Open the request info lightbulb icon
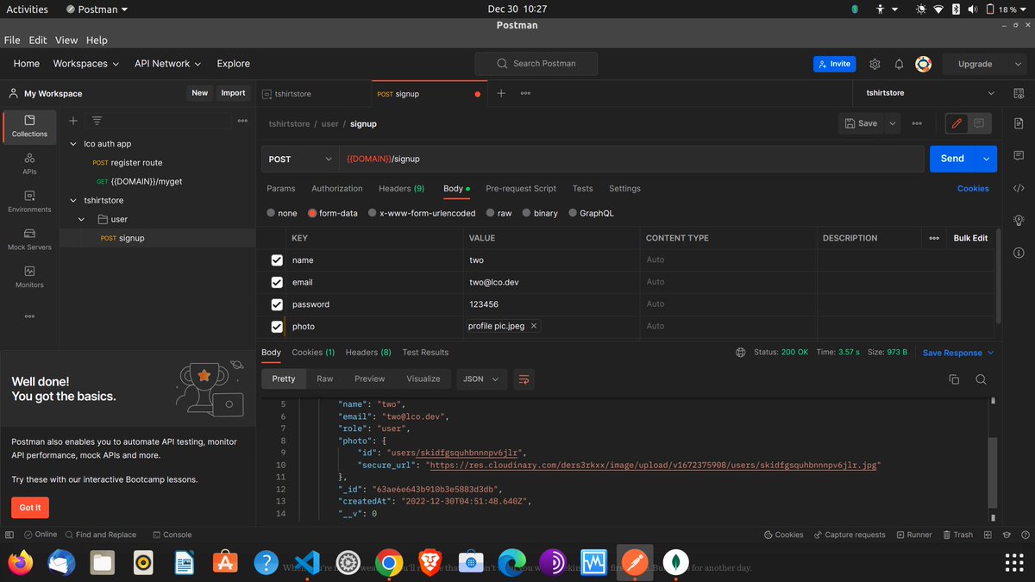 1019,220
